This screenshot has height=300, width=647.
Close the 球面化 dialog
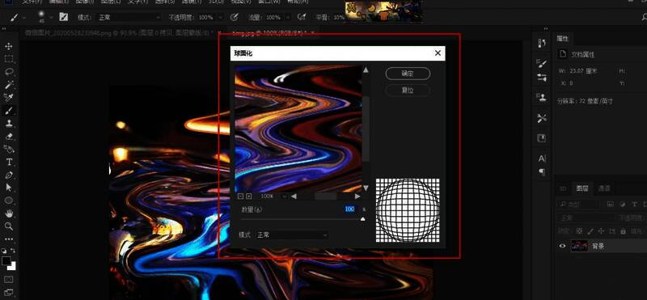click(438, 53)
